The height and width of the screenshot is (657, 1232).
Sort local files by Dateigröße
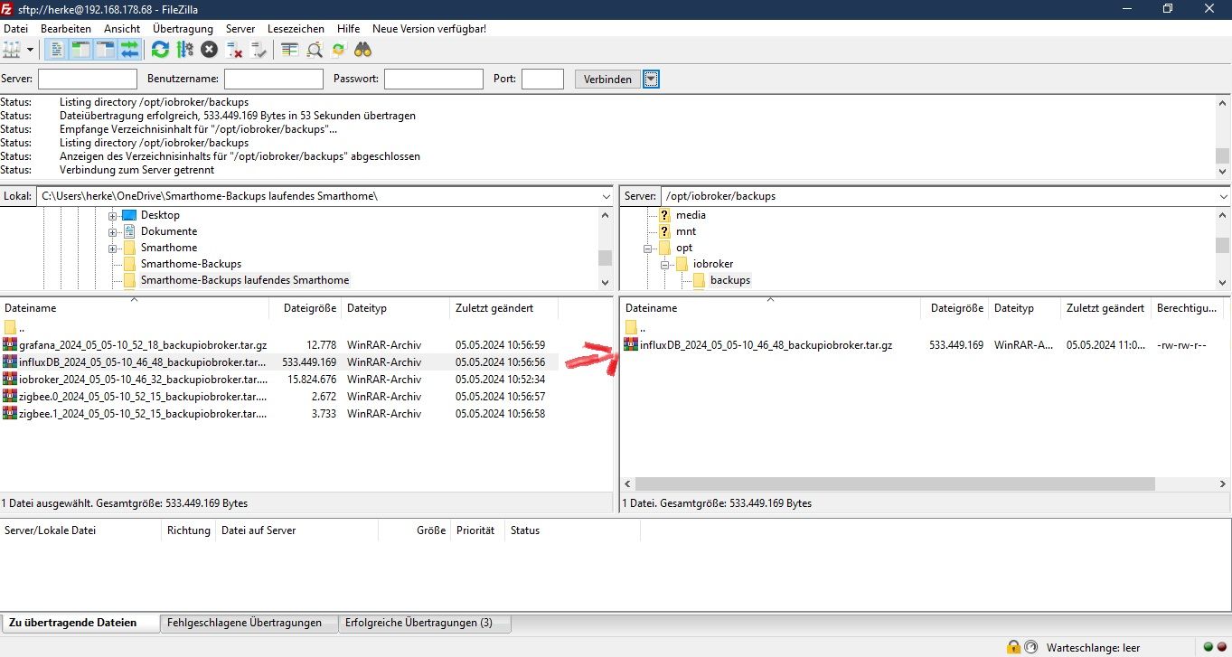pyautogui.click(x=306, y=308)
